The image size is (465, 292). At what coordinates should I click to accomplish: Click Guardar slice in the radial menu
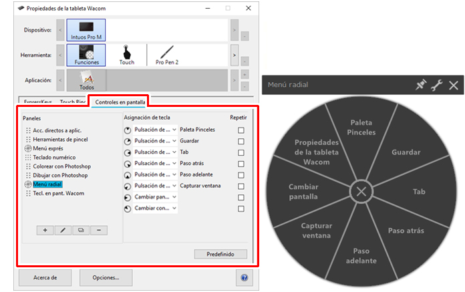point(405,152)
